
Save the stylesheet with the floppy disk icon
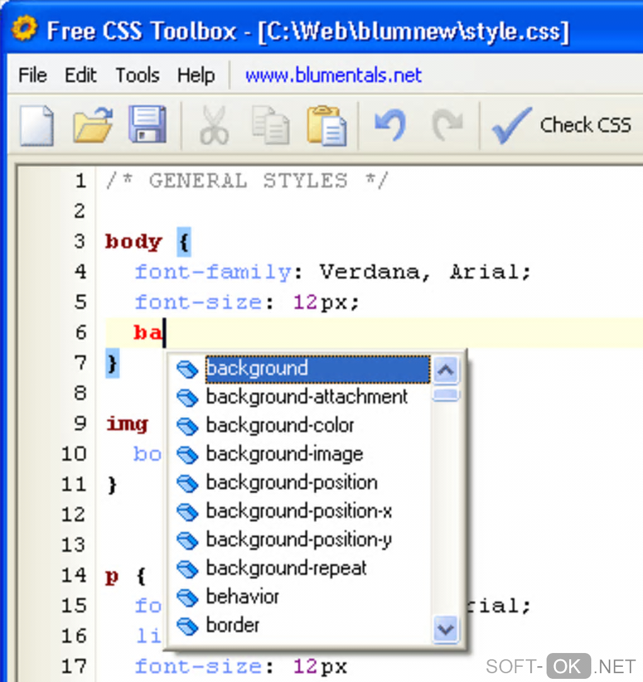[x=148, y=124]
